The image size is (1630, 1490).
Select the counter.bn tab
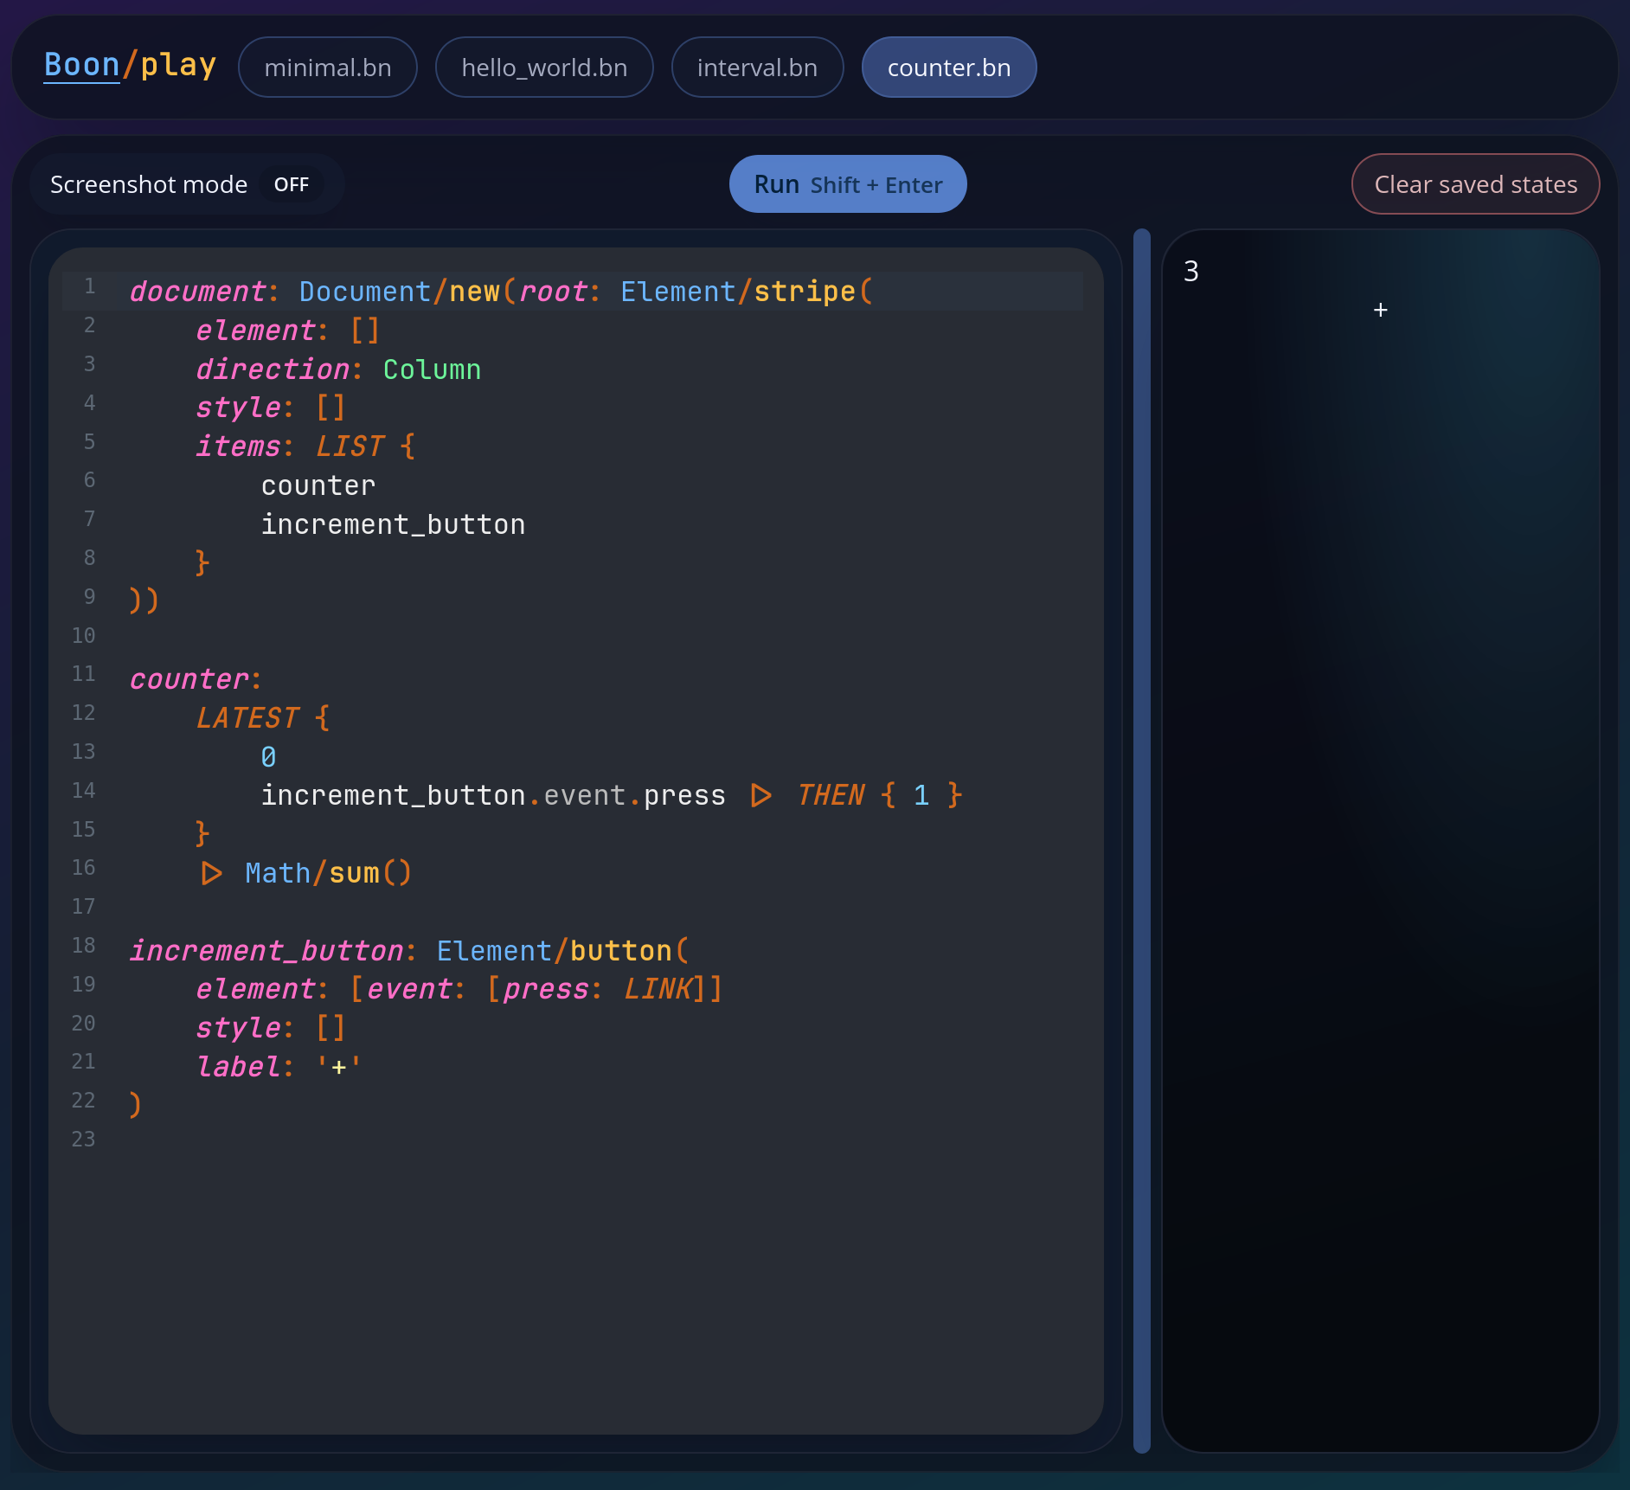(x=948, y=67)
